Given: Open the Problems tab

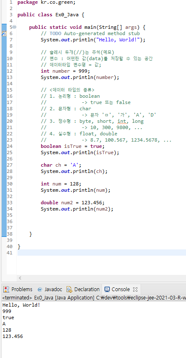Looking at the screenshot, I should click(18, 289).
